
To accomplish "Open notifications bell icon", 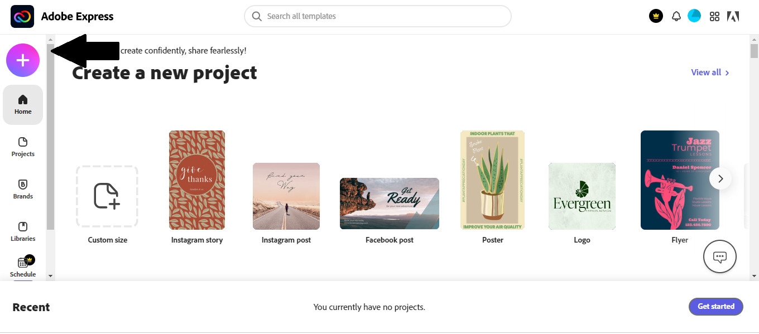I will (676, 16).
